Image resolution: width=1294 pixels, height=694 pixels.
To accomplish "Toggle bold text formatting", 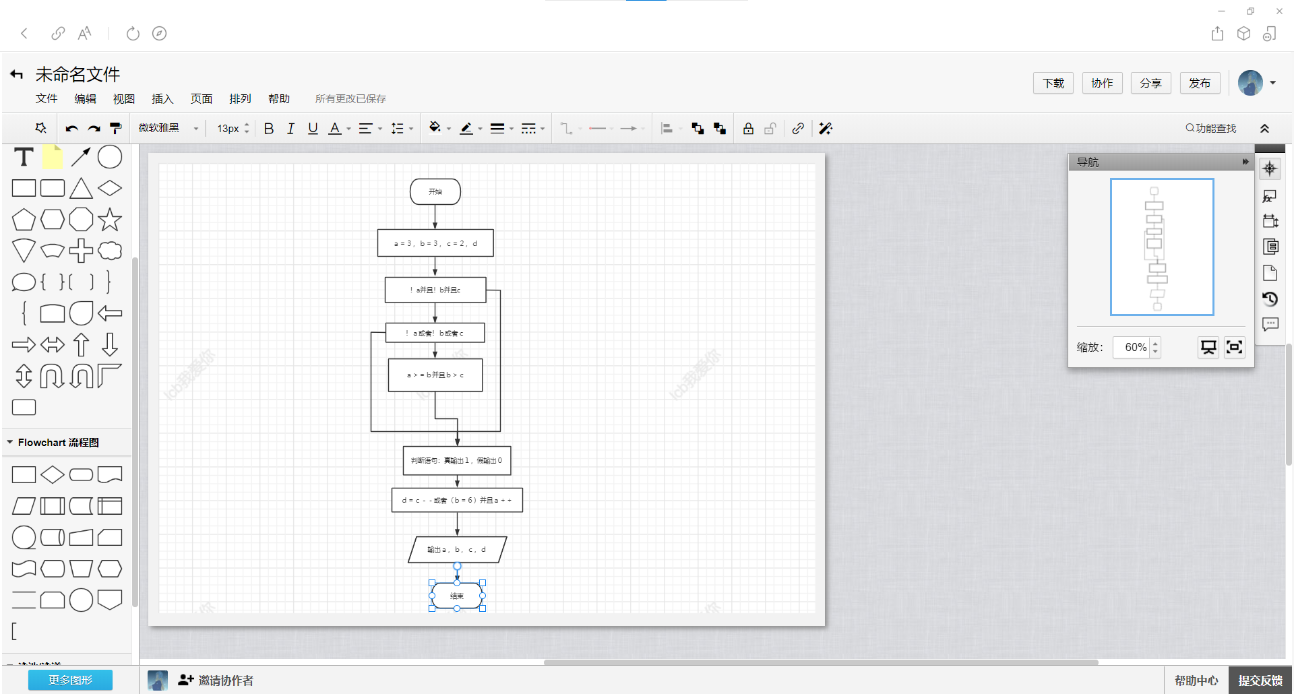I will point(269,129).
